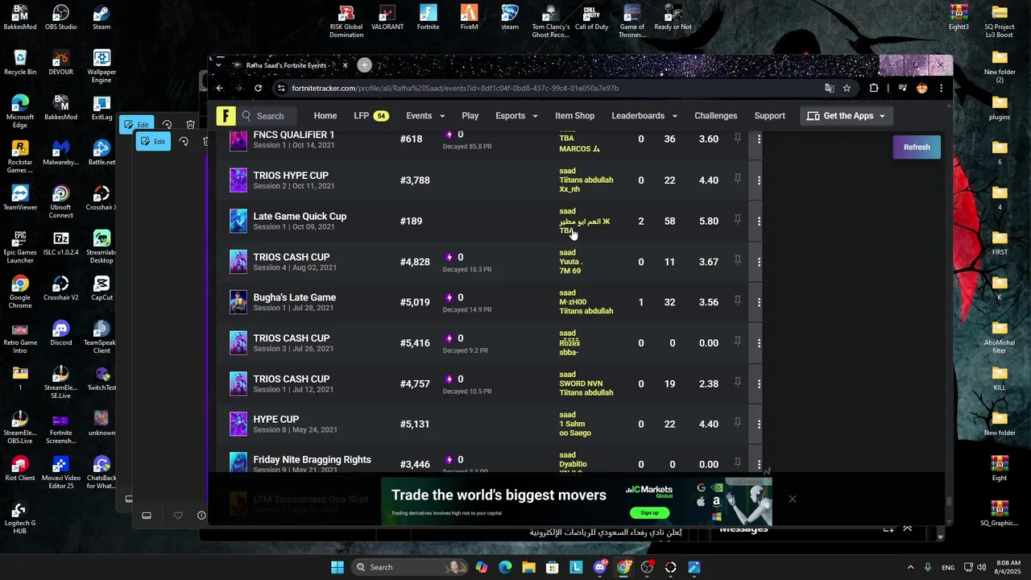Open options menu for Bugha's Late Game row
Screen dimensions: 1031x580
pos(759,302)
